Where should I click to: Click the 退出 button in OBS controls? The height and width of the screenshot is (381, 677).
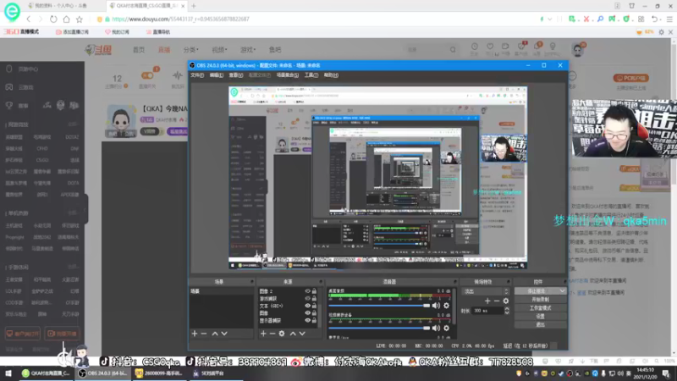click(x=540, y=324)
